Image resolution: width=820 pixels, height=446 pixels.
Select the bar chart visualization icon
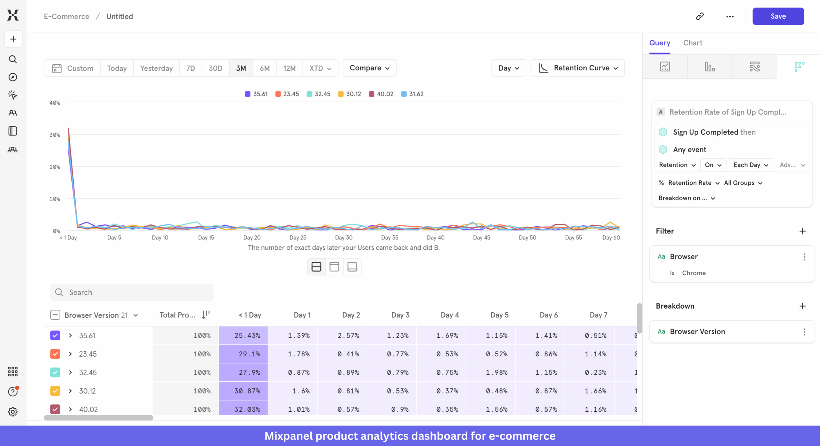point(709,66)
